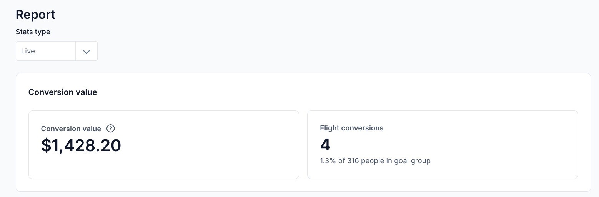The width and height of the screenshot is (599, 197).
Task: Click the word "Flight" in the card label
Action: [x=329, y=128]
